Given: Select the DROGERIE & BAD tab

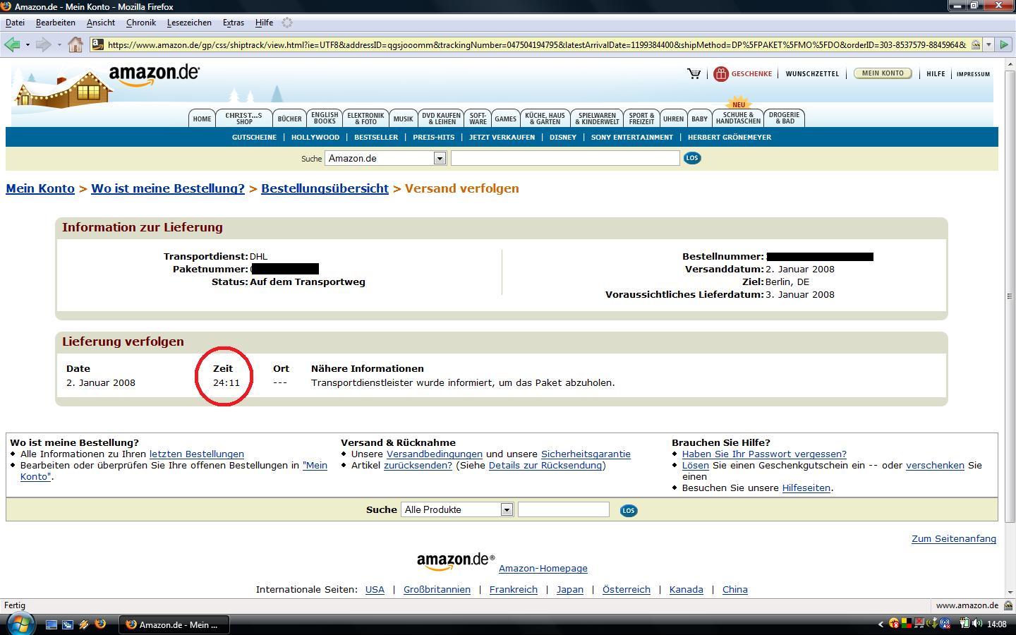Looking at the screenshot, I should pos(784,119).
